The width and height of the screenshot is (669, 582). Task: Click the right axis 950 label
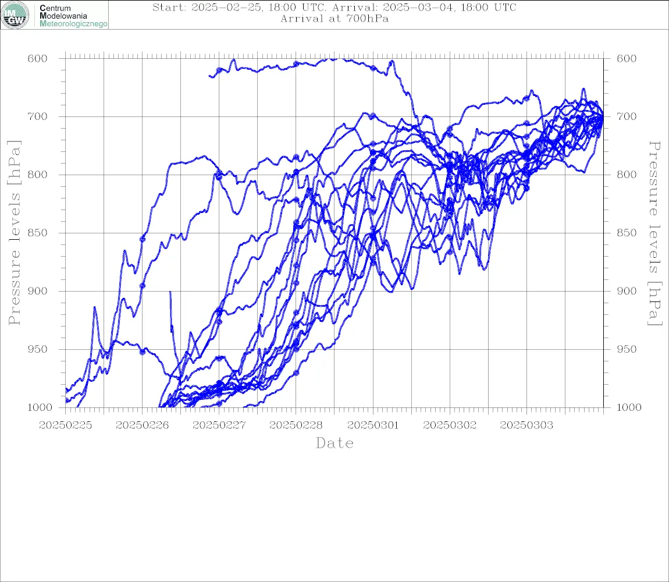[627, 349]
